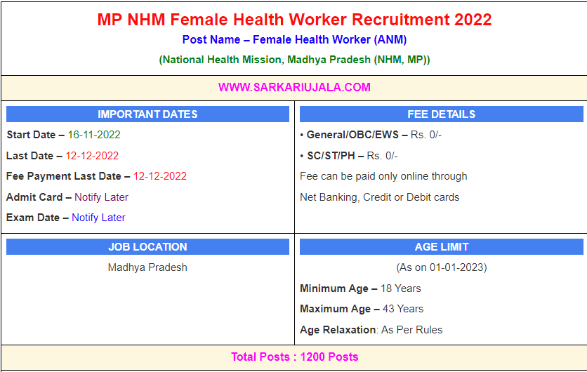Click the Last Date 12-12-2022 value

[92, 156]
